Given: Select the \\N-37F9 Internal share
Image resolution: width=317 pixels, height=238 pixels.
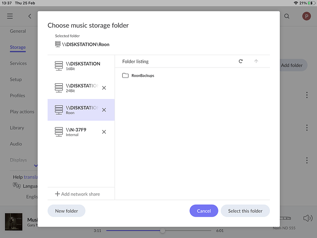Looking at the screenshot, I should click(81, 132).
